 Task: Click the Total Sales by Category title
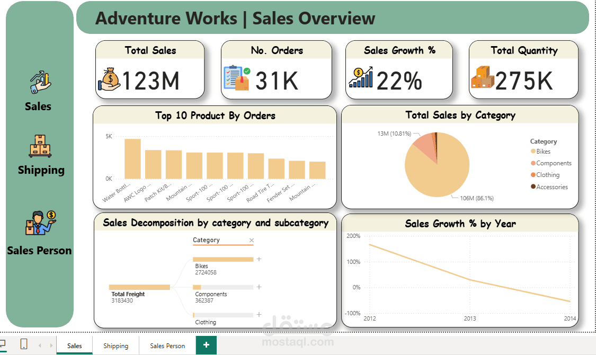460,115
